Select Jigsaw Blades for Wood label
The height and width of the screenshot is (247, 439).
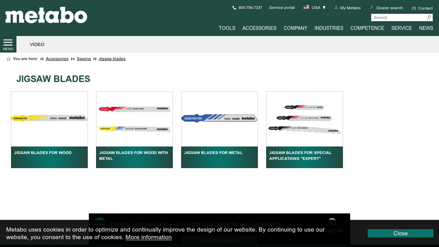click(43, 153)
